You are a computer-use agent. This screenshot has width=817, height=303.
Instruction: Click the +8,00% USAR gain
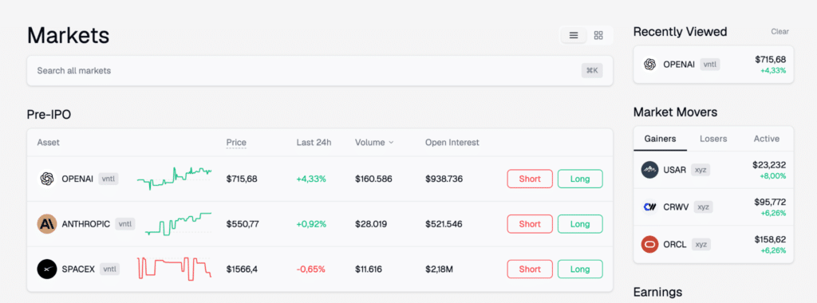(773, 176)
